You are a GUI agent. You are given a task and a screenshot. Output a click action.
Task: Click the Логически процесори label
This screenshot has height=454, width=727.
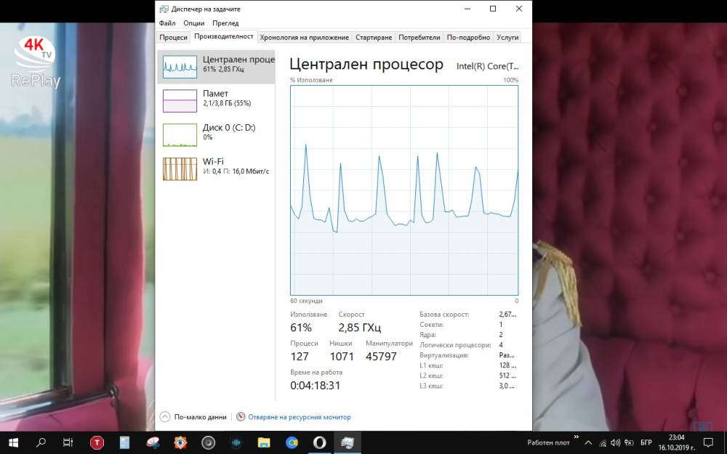click(455, 345)
